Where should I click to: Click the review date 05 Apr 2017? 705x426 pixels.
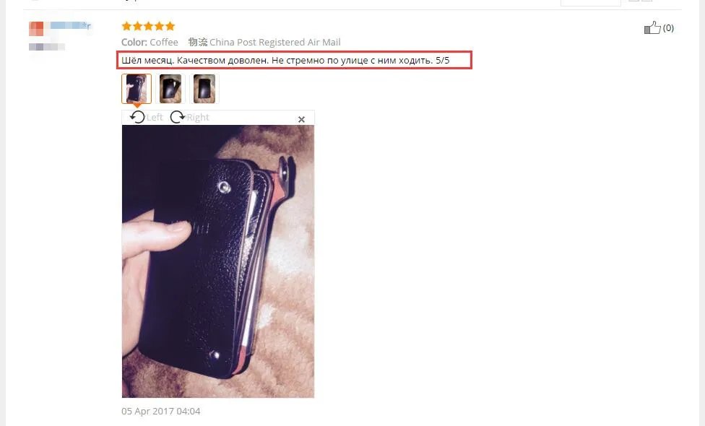[160, 411]
